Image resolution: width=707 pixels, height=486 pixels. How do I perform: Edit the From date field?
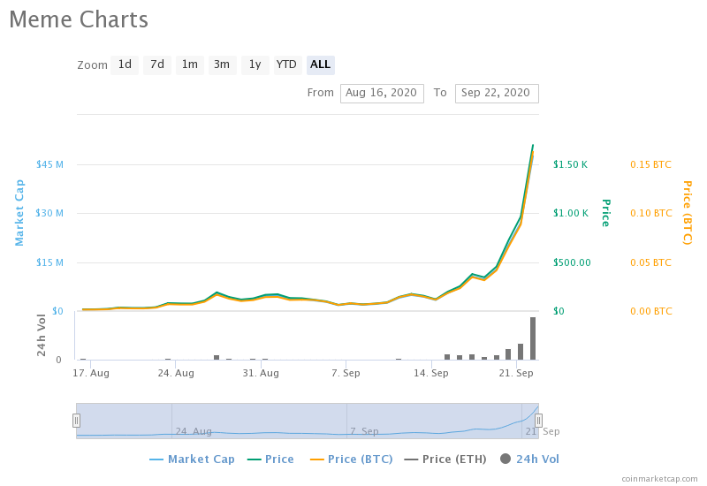382,94
